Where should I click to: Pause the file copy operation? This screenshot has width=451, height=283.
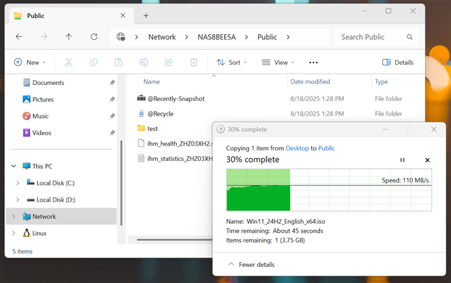pos(402,160)
